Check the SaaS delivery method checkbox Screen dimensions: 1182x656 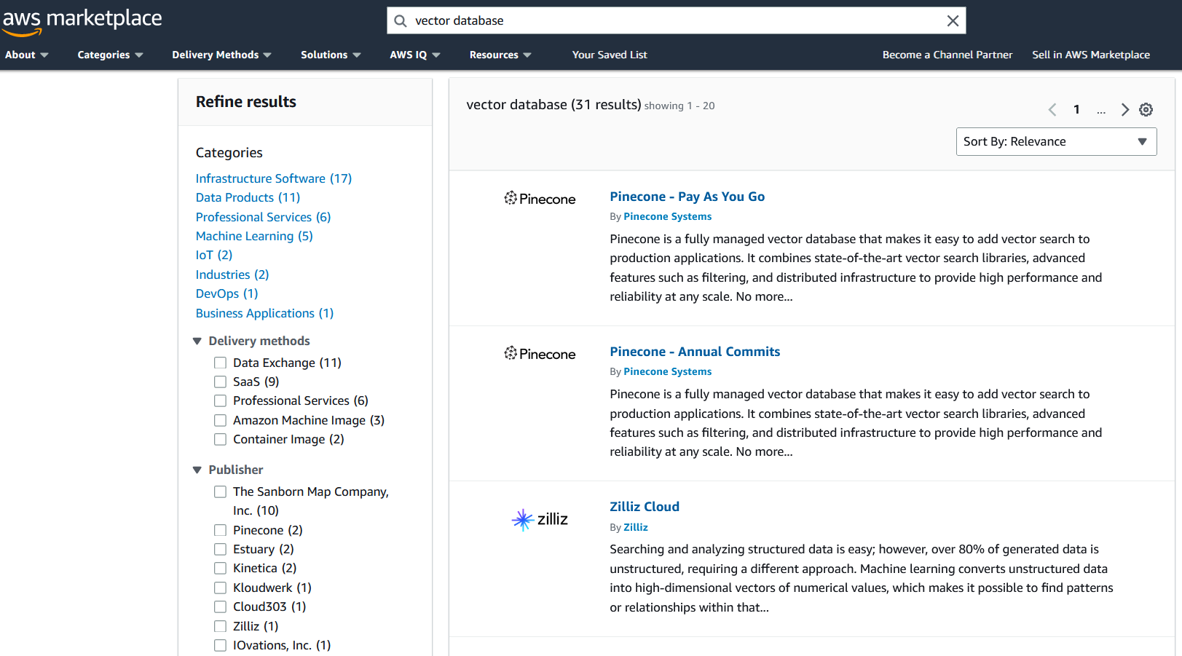220,382
